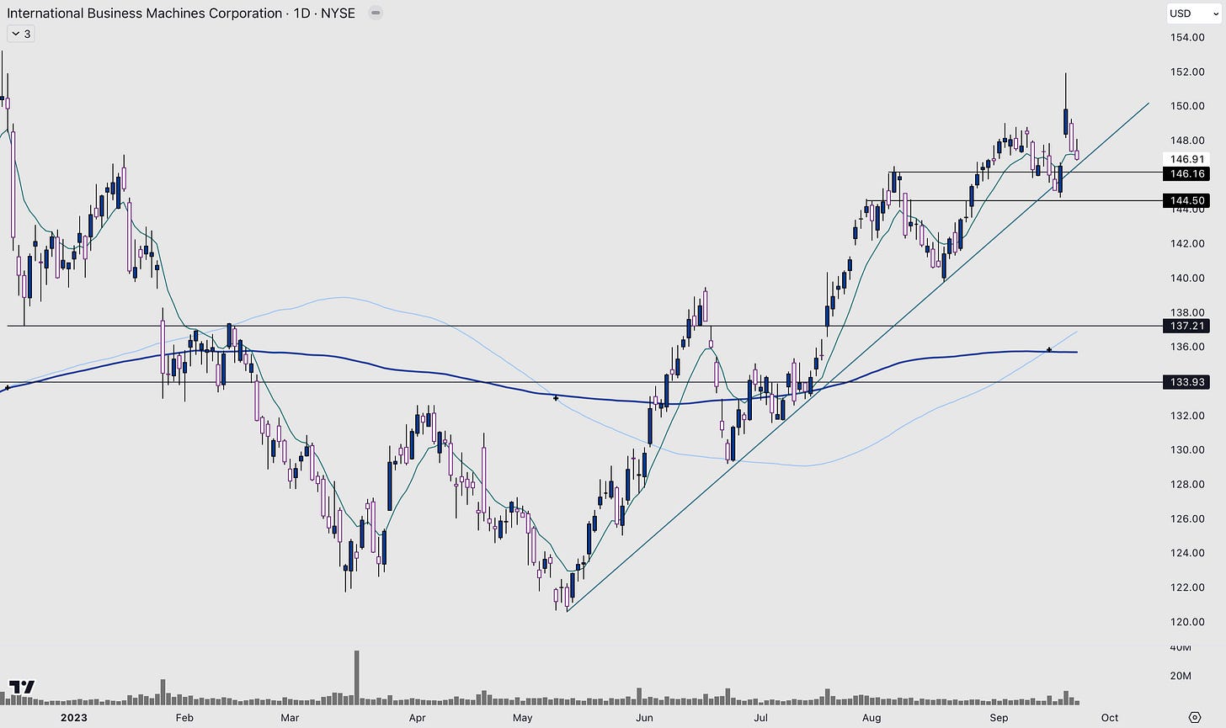Click the Jun label on time axis

644,718
